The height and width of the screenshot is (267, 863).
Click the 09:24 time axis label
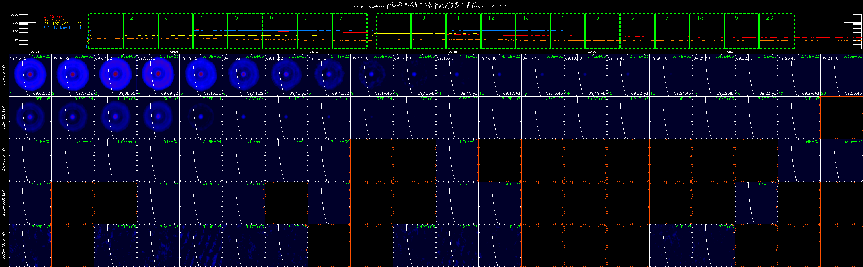tap(731, 51)
